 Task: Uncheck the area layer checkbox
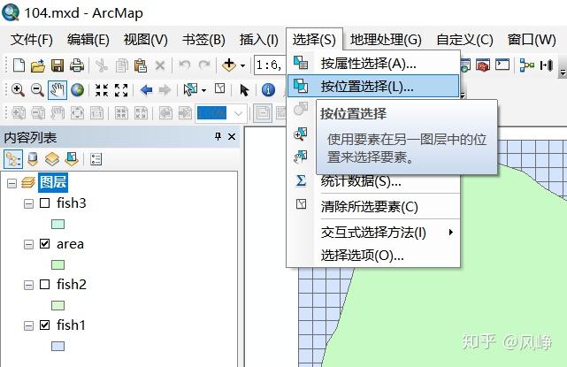pos(44,244)
